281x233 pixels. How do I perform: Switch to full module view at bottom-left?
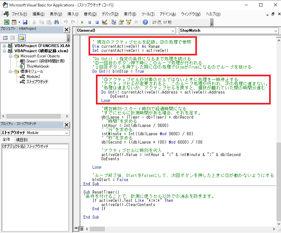81,229
